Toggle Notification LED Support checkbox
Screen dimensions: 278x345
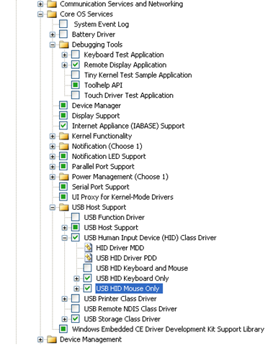coord(63,157)
